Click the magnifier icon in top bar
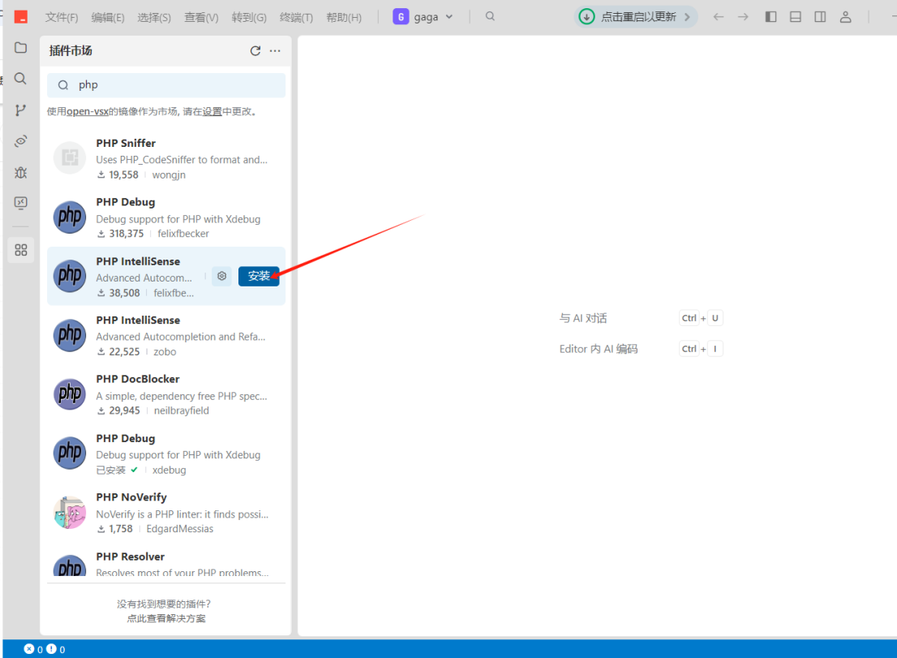This screenshot has height=658, width=897. point(490,16)
